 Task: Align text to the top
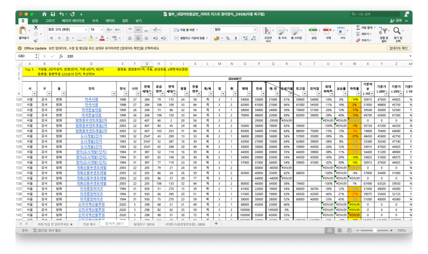[130, 29]
